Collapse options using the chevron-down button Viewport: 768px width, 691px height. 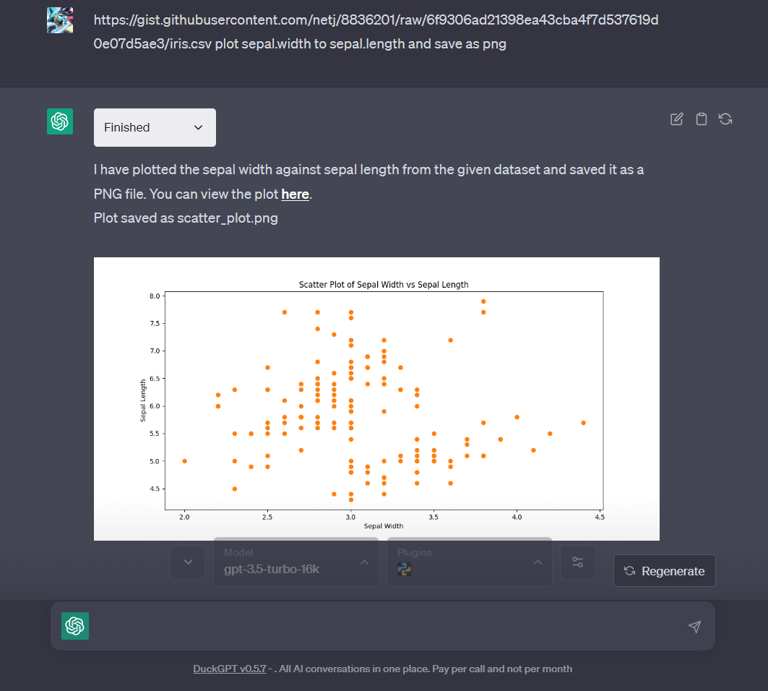click(188, 562)
